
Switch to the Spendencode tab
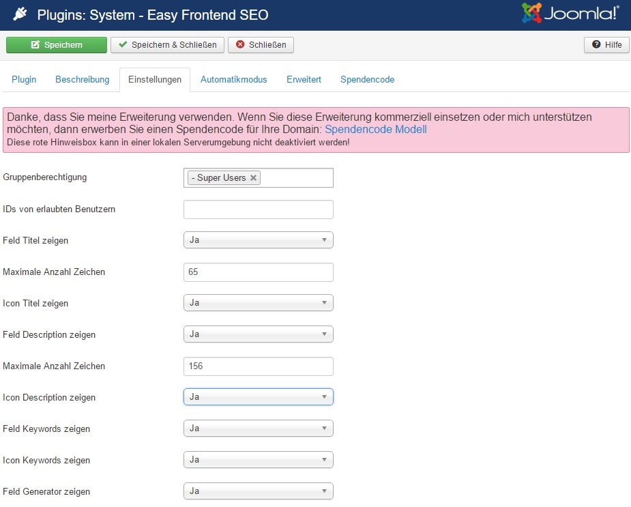[x=368, y=79]
